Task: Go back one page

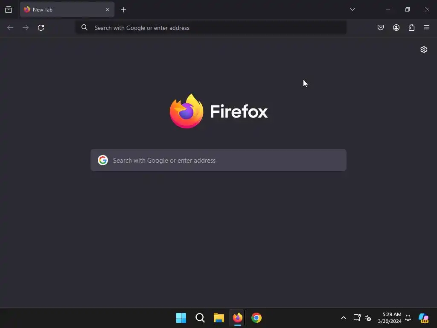Action: [10, 28]
